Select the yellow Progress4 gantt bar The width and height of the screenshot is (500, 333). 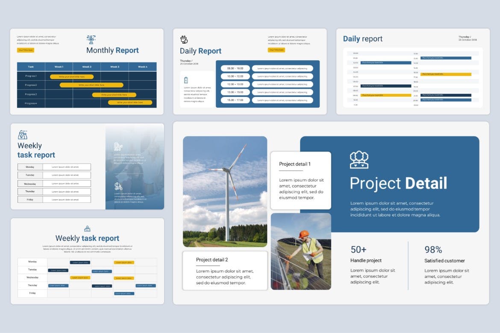(130, 102)
